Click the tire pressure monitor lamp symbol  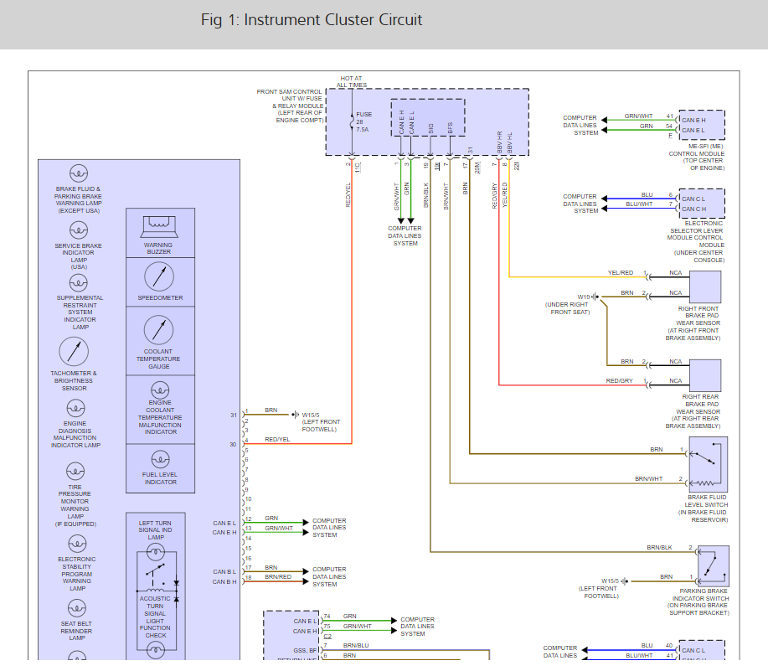pyautogui.click(x=76, y=472)
